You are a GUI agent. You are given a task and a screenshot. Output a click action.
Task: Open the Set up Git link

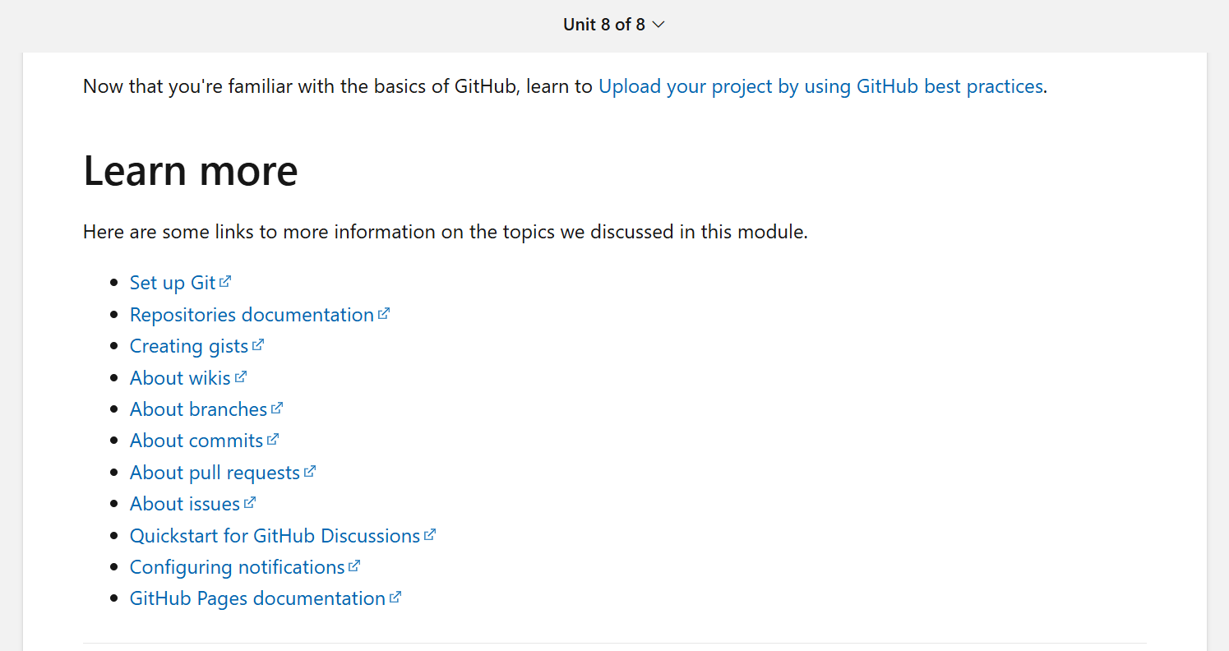point(173,283)
